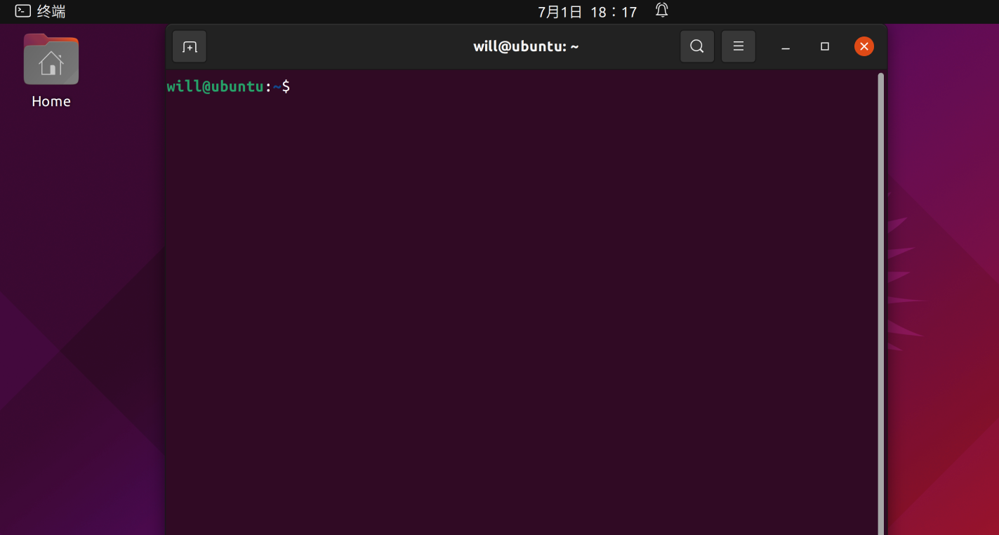Maximize the terminal window
This screenshot has height=535, width=999.
(x=825, y=47)
